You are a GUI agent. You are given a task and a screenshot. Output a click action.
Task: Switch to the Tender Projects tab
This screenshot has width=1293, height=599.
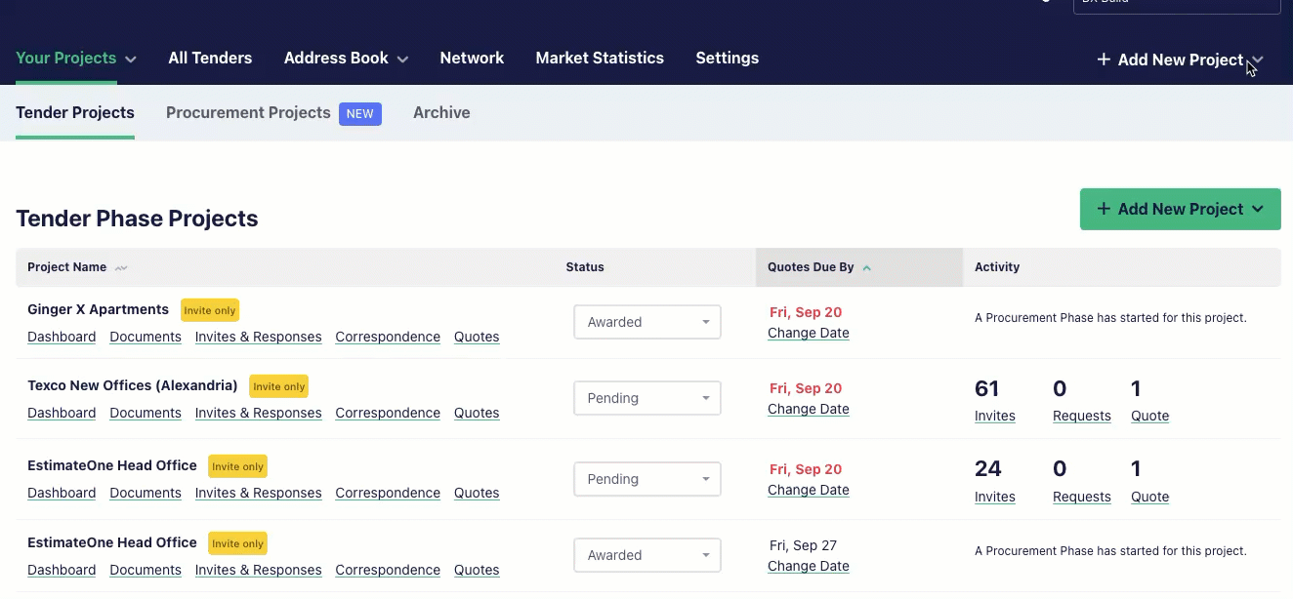click(75, 113)
